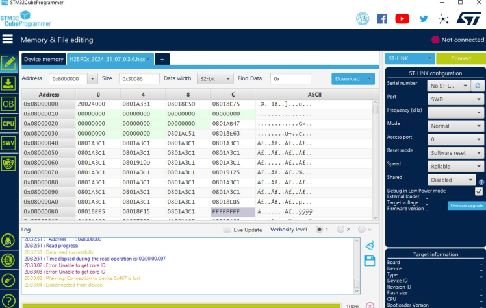
Task: Save the log with the floppy disk icon
Action: (x=370, y=261)
